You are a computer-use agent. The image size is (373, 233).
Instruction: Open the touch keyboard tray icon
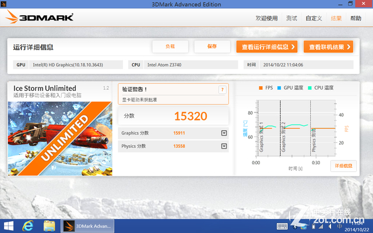pyautogui.click(x=282, y=227)
